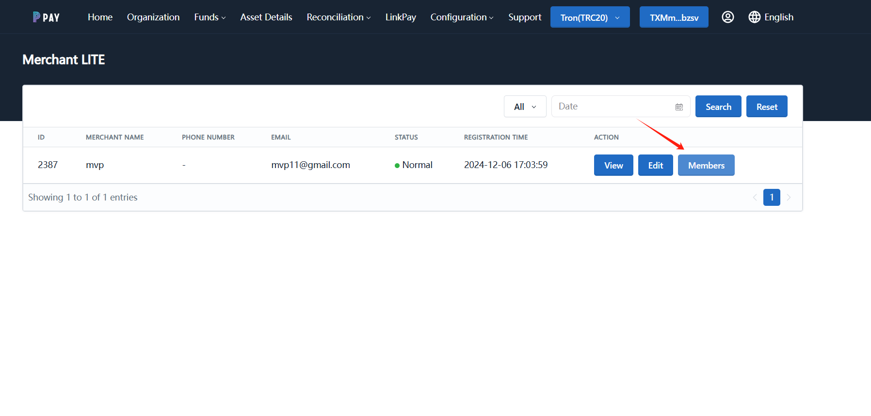Click the Email column header

[x=281, y=138]
